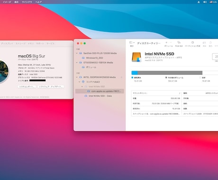Click the Erase (消去) toolbar icon
Image resolution: width=218 pixels, height=180 pixels.
click(x=204, y=43)
